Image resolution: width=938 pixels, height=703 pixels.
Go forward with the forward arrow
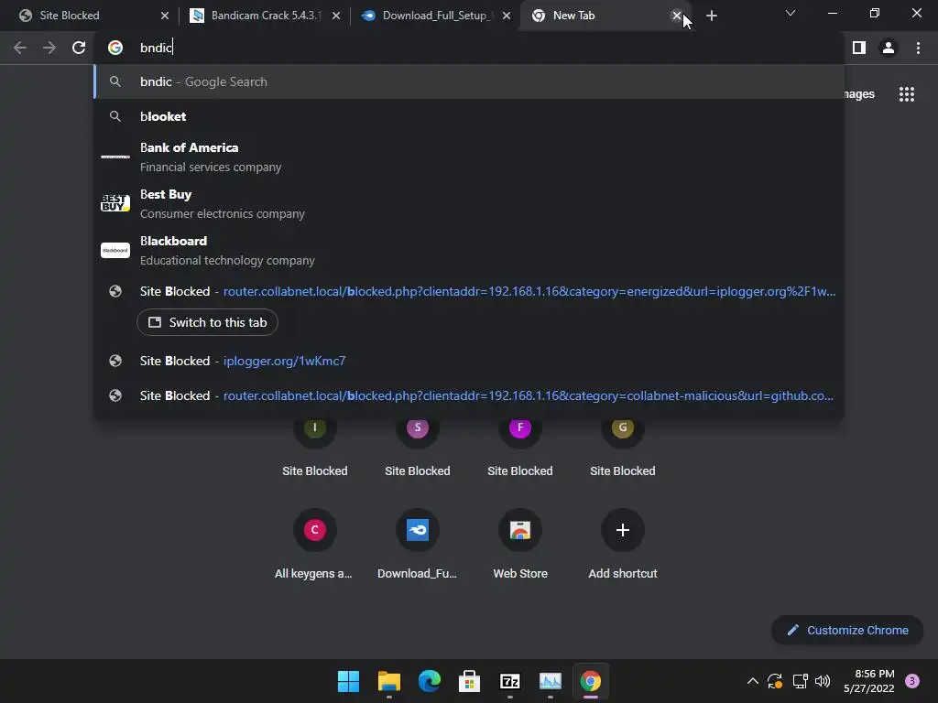point(49,48)
